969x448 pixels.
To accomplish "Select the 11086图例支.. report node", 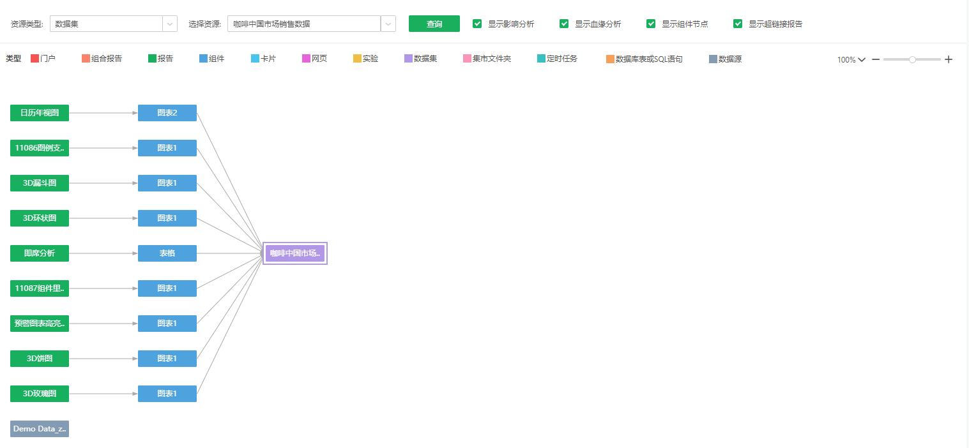I will 40,148.
